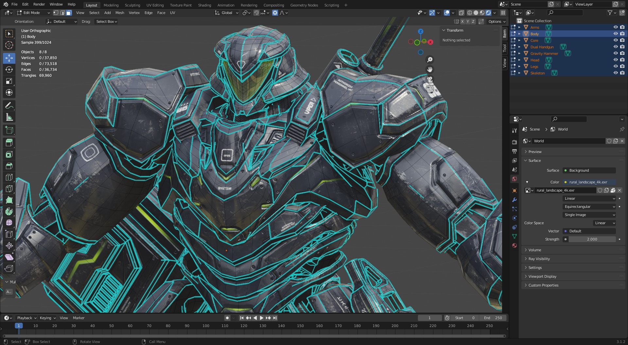Select the Extrude Region tool
The image size is (628, 345).
point(9,143)
